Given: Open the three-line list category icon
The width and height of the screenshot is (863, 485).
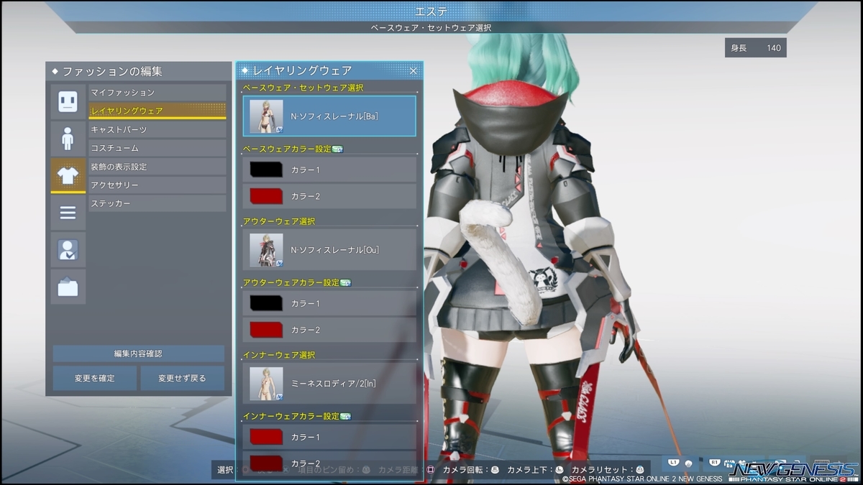Looking at the screenshot, I should pyautogui.click(x=68, y=212).
